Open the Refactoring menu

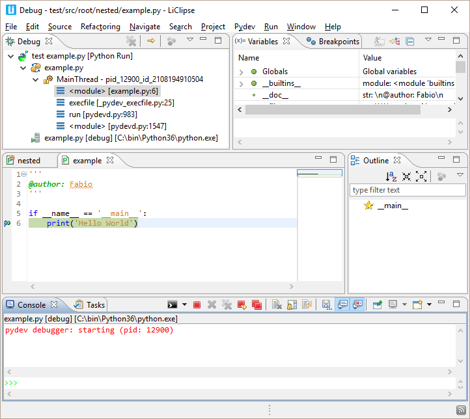(x=100, y=27)
